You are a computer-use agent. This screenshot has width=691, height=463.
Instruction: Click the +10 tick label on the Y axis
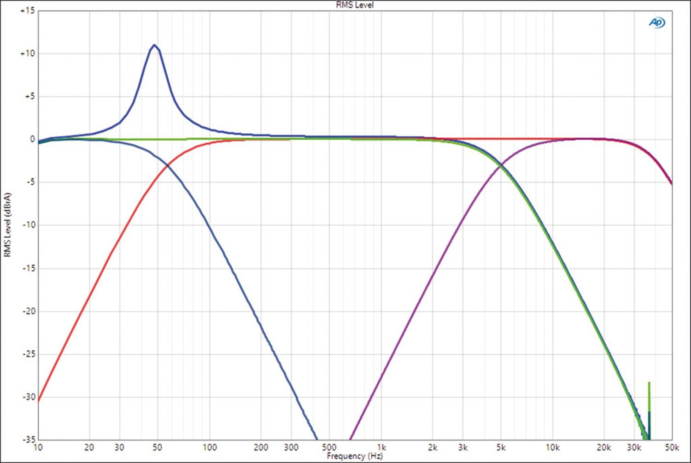[27, 53]
